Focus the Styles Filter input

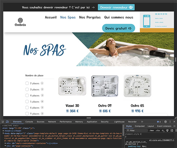[137, 131]
